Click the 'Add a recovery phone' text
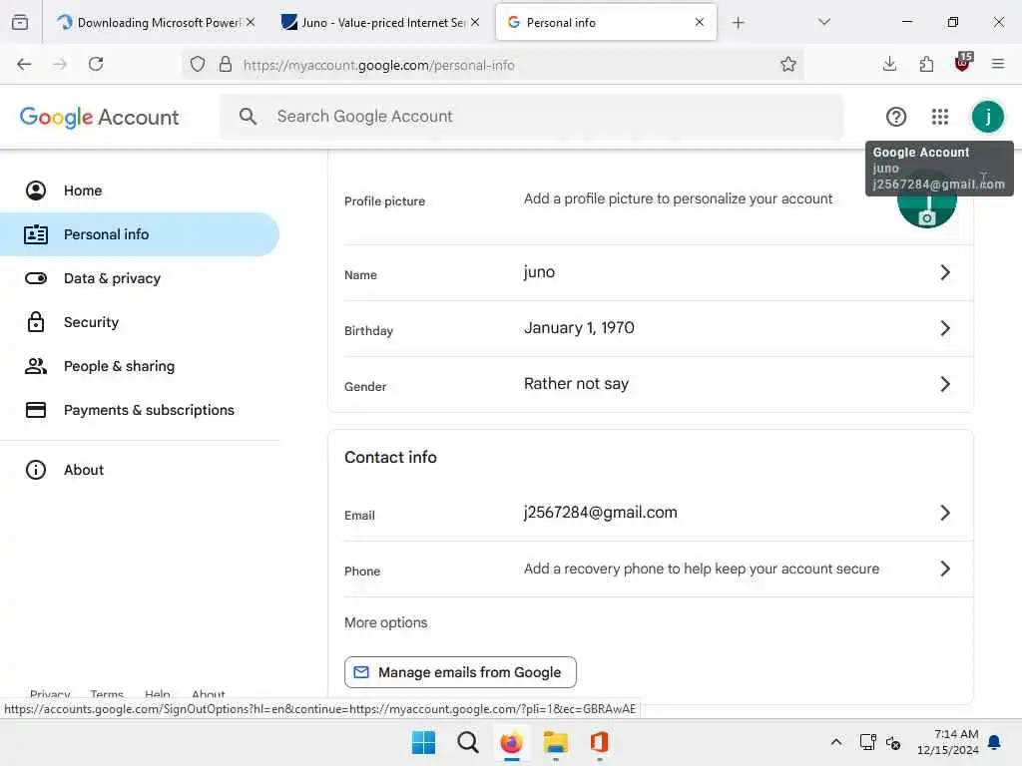This screenshot has height=766, width=1022. coord(702,569)
